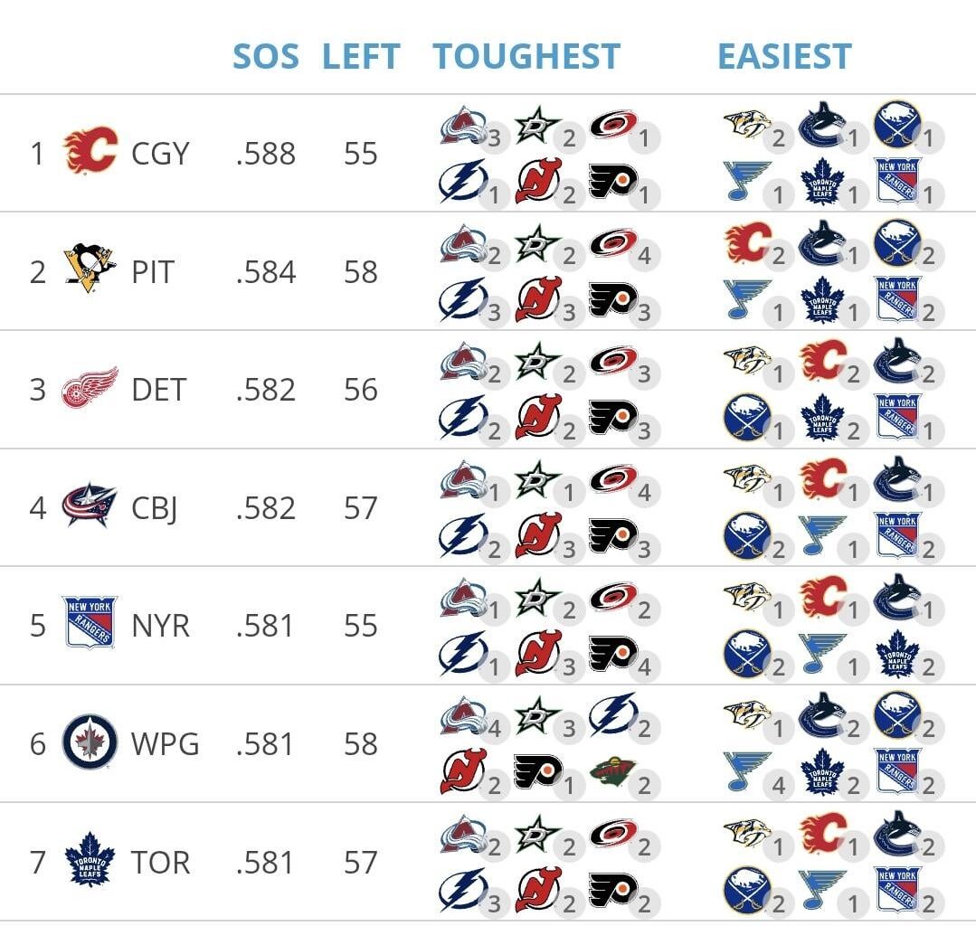
Task: Click the Detroit Red Wings team logo
Action: (90, 389)
